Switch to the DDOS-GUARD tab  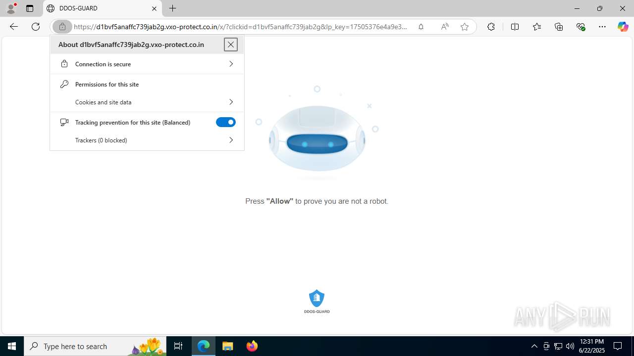click(x=103, y=8)
